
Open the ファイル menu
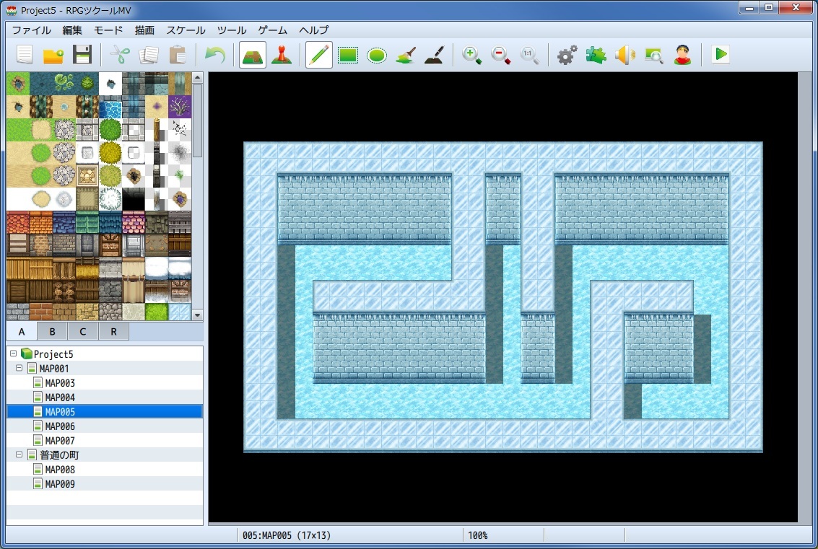point(31,30)
